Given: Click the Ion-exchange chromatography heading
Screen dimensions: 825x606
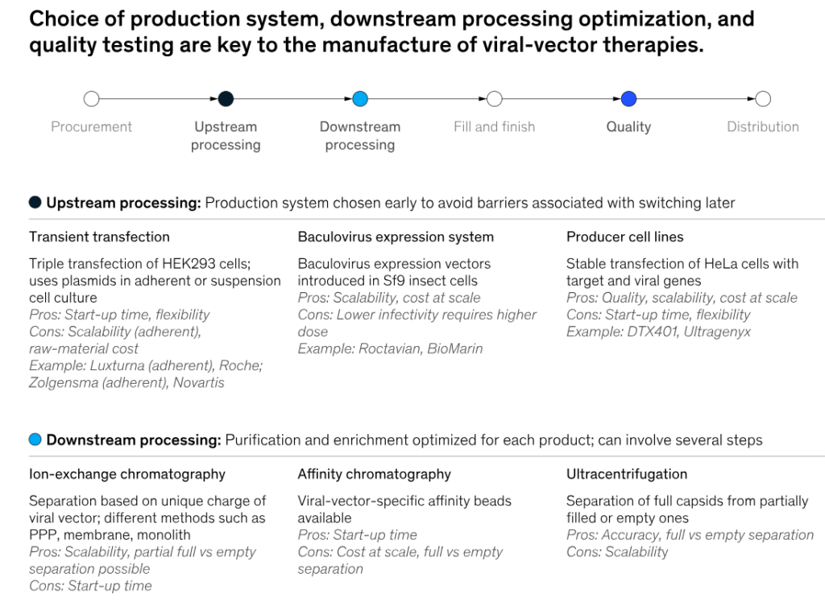Looking at the screenshot, I should click(127, 474).
